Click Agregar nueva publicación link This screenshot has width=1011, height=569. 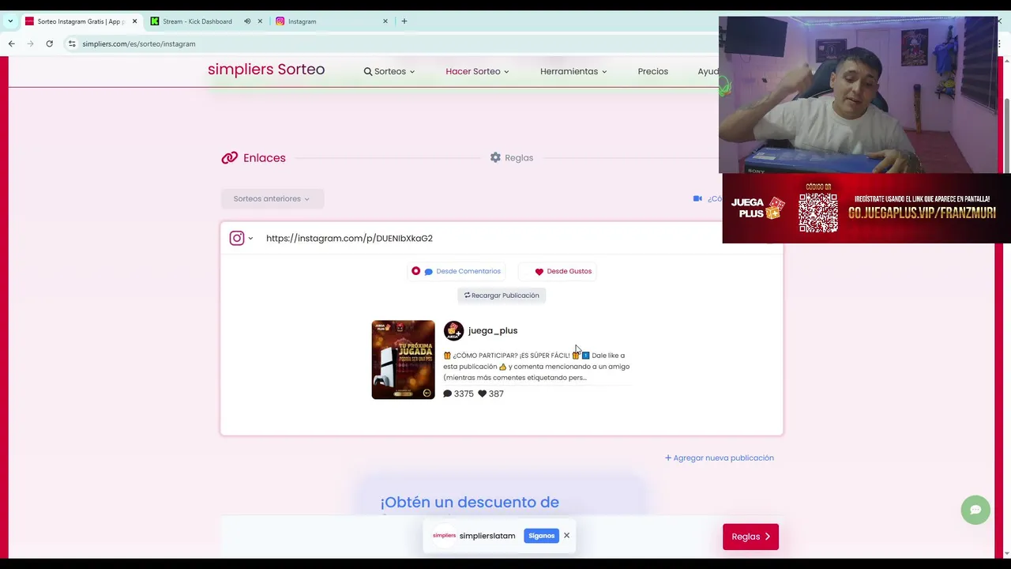click(x=720, y=458)
